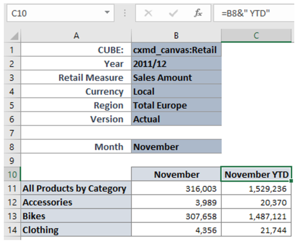Image resolution: width=296 pixels, height=242 pixels.
Task: Select the Year cell showing 2011/12
Action: (176, 64)
